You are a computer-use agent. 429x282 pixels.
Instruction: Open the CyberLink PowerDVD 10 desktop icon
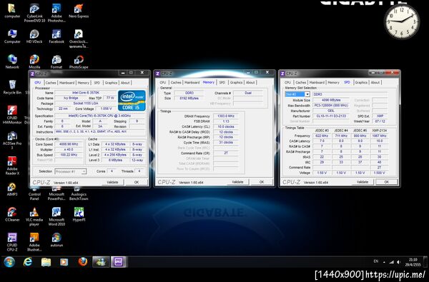(x=34, y=13)
